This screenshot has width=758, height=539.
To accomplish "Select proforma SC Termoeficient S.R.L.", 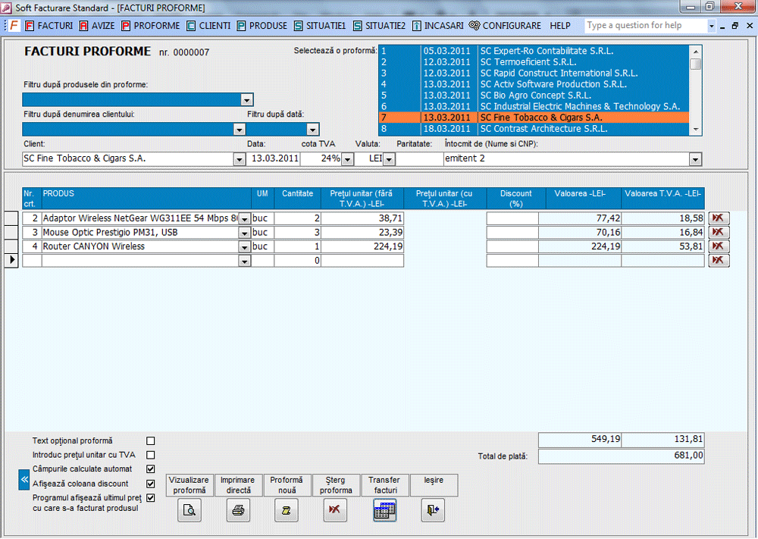I will [x=534, y=62].
